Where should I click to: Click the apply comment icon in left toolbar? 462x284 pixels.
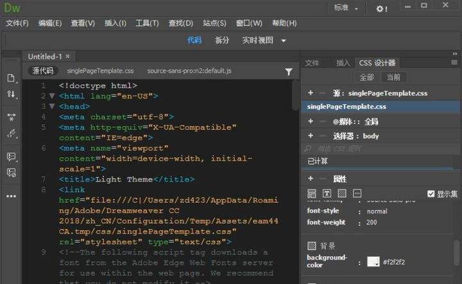point(11,157)
